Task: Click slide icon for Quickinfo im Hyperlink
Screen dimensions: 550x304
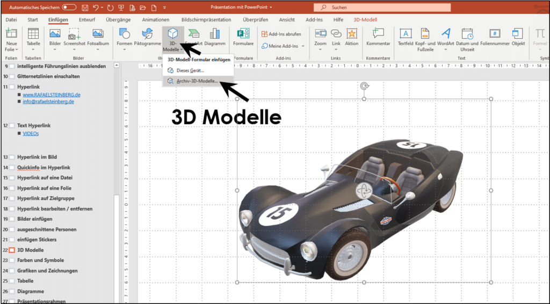Action: click(x=12, y=168)
